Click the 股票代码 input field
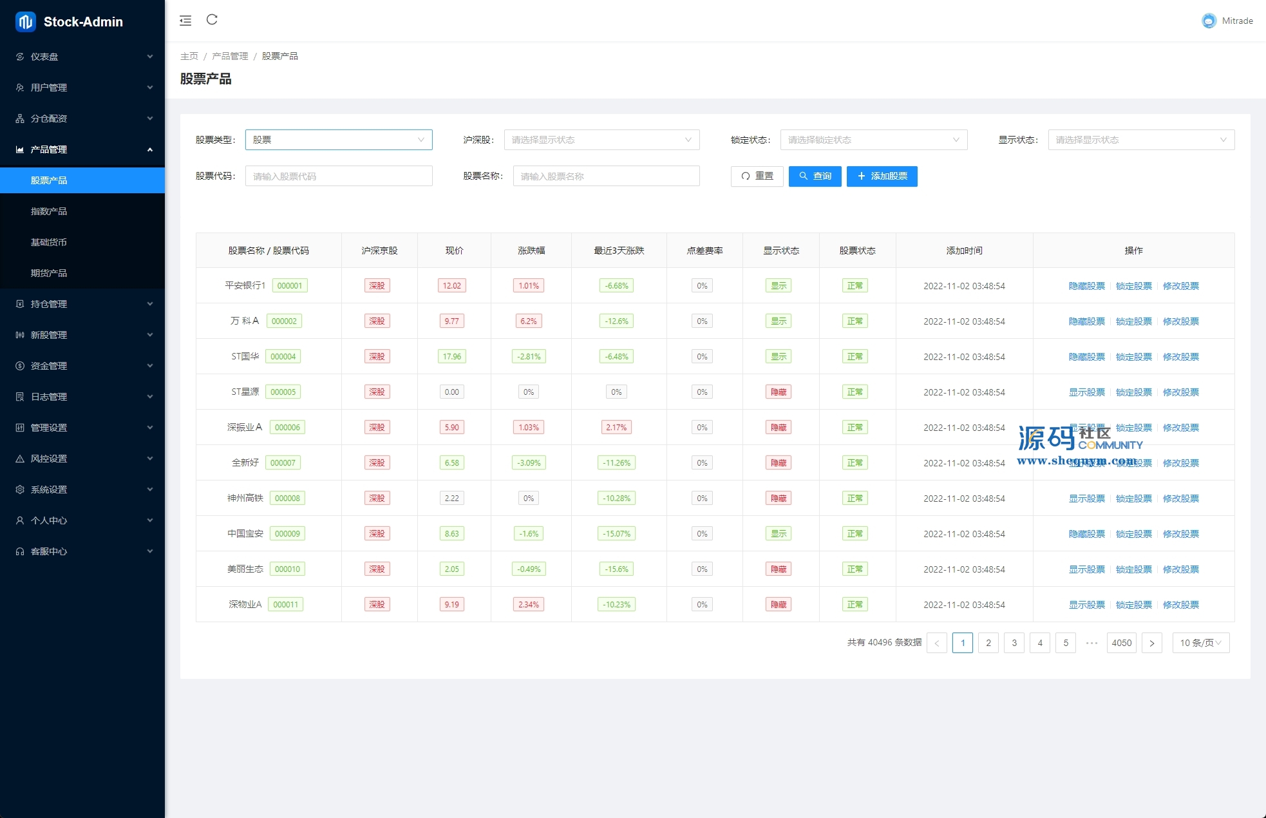The height and width of the screenshot is (818, 1266). 339,176
